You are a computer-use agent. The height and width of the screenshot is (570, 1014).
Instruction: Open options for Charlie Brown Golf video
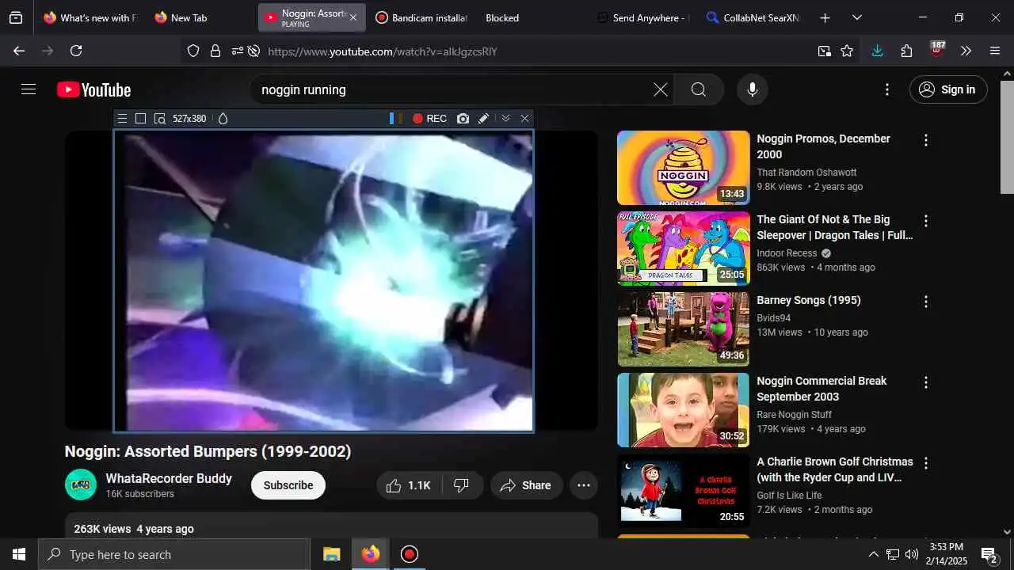925,463
